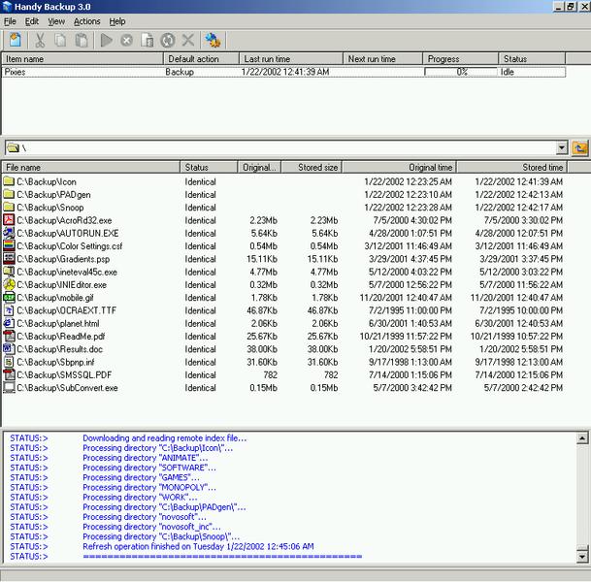Image resolution: width=591 pixels, height=582 pixels.
Task: Click the Paste clipboard icon
Action: tap(82, 40)
